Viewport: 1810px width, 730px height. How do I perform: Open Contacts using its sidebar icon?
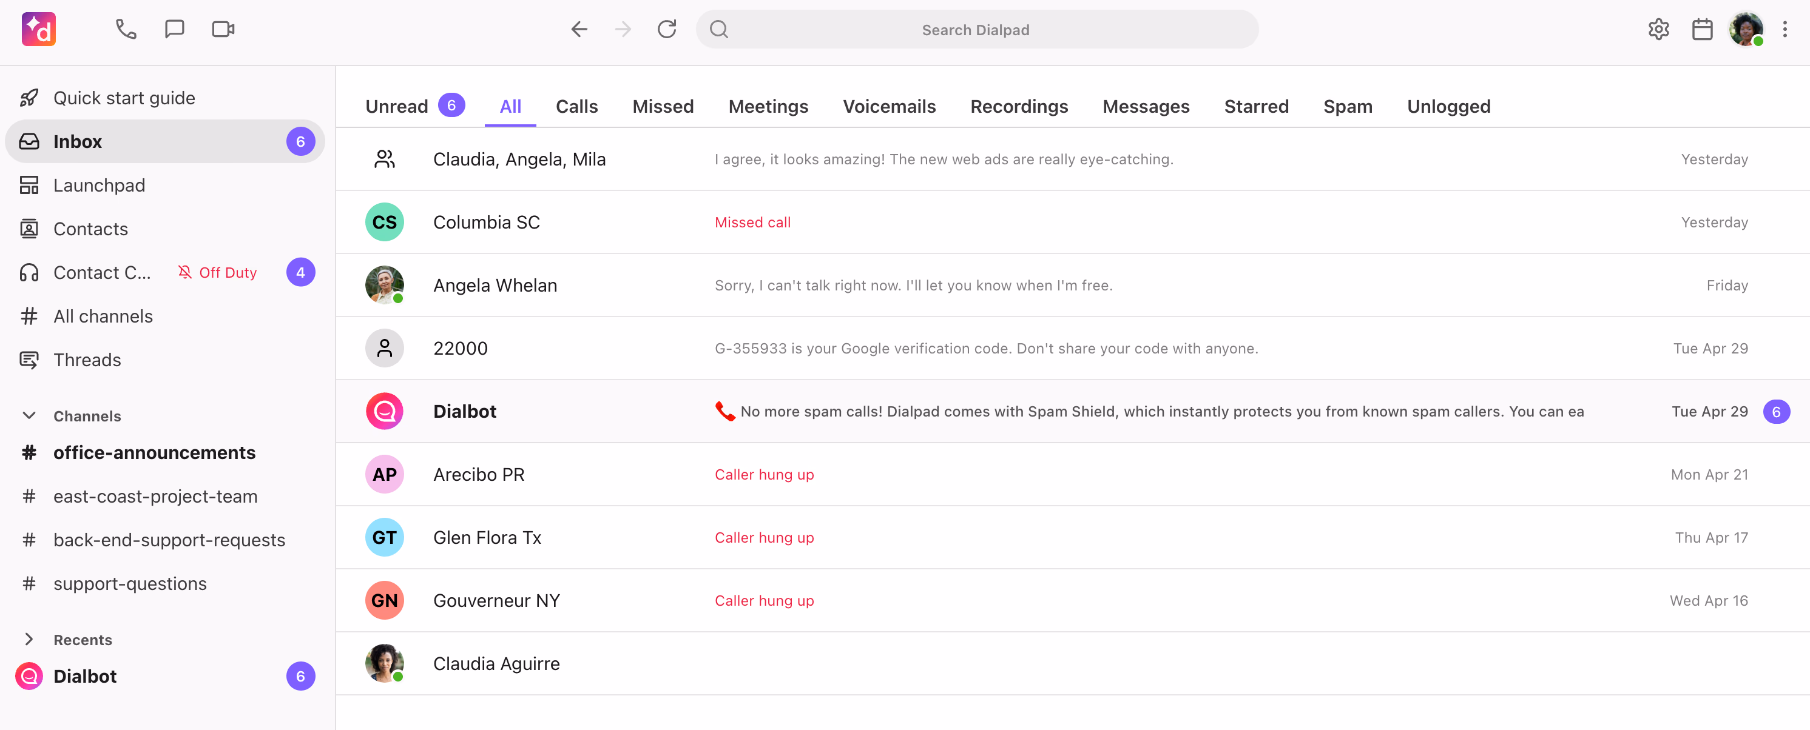[29, 228]
